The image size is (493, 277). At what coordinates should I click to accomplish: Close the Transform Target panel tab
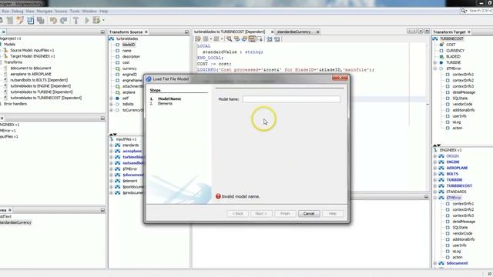[469, 32]
